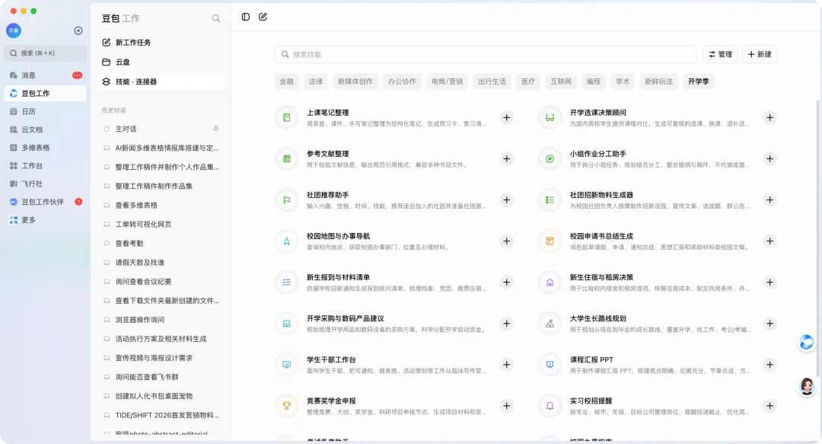Click the 新建 button
Image resolution: width=822 pixels, height=444 pixels.
[759, 54]
